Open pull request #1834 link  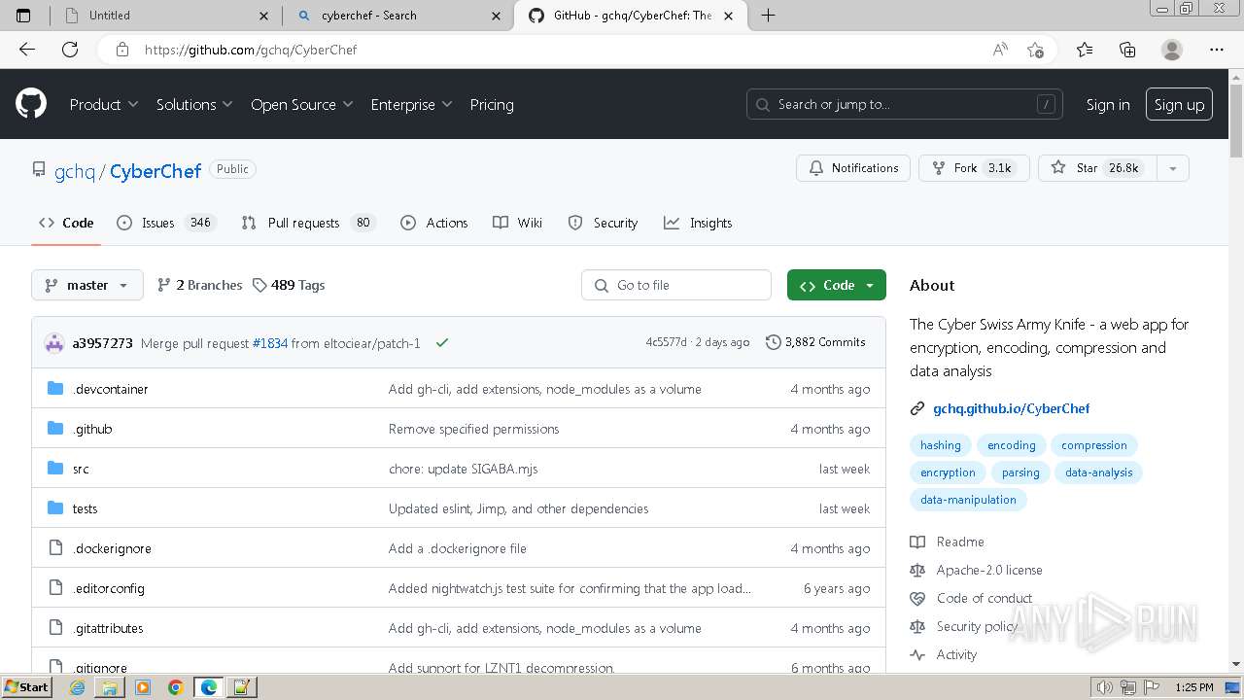269,343
